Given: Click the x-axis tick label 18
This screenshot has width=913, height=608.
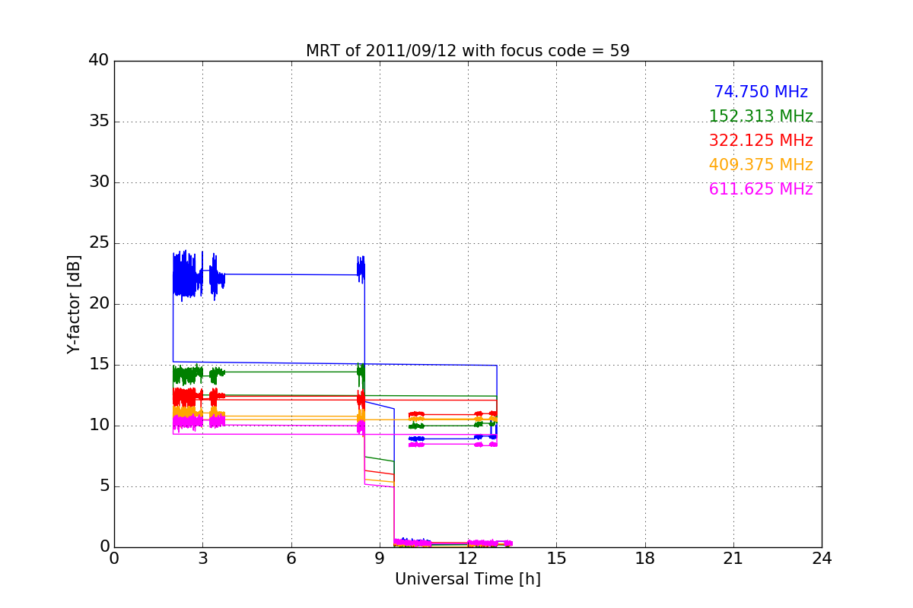Looking at the screenshot, I should coord(645,559).
